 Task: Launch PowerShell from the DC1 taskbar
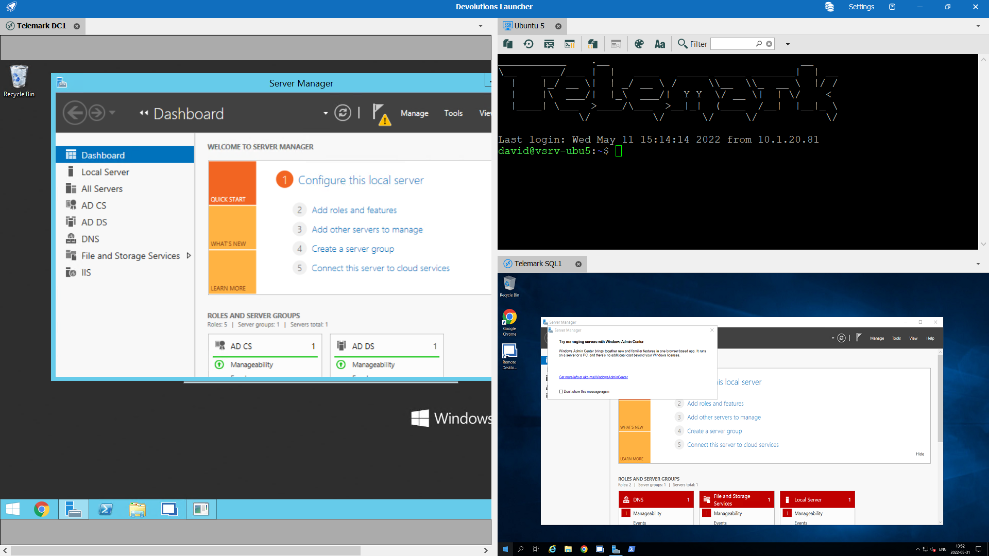point(106,509)
